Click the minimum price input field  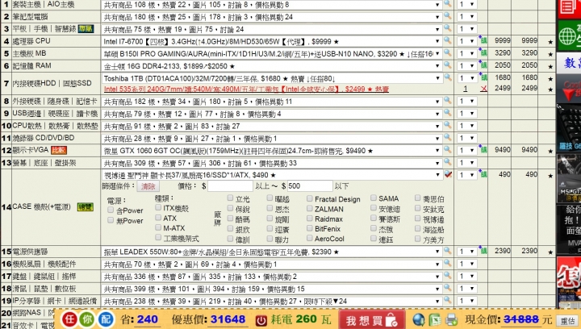pos(230,186)
